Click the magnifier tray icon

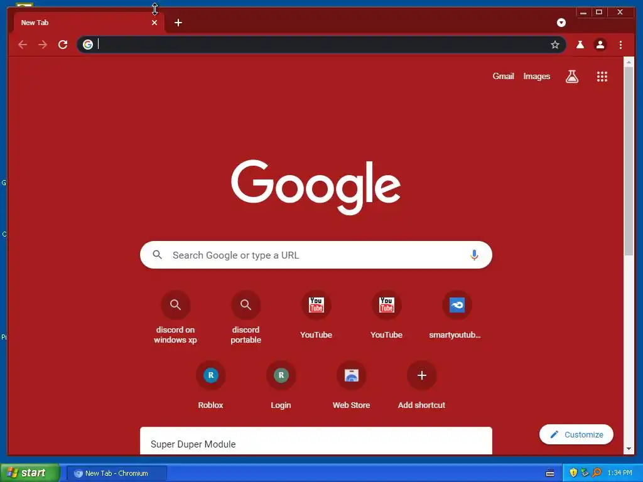click(597, 473)
